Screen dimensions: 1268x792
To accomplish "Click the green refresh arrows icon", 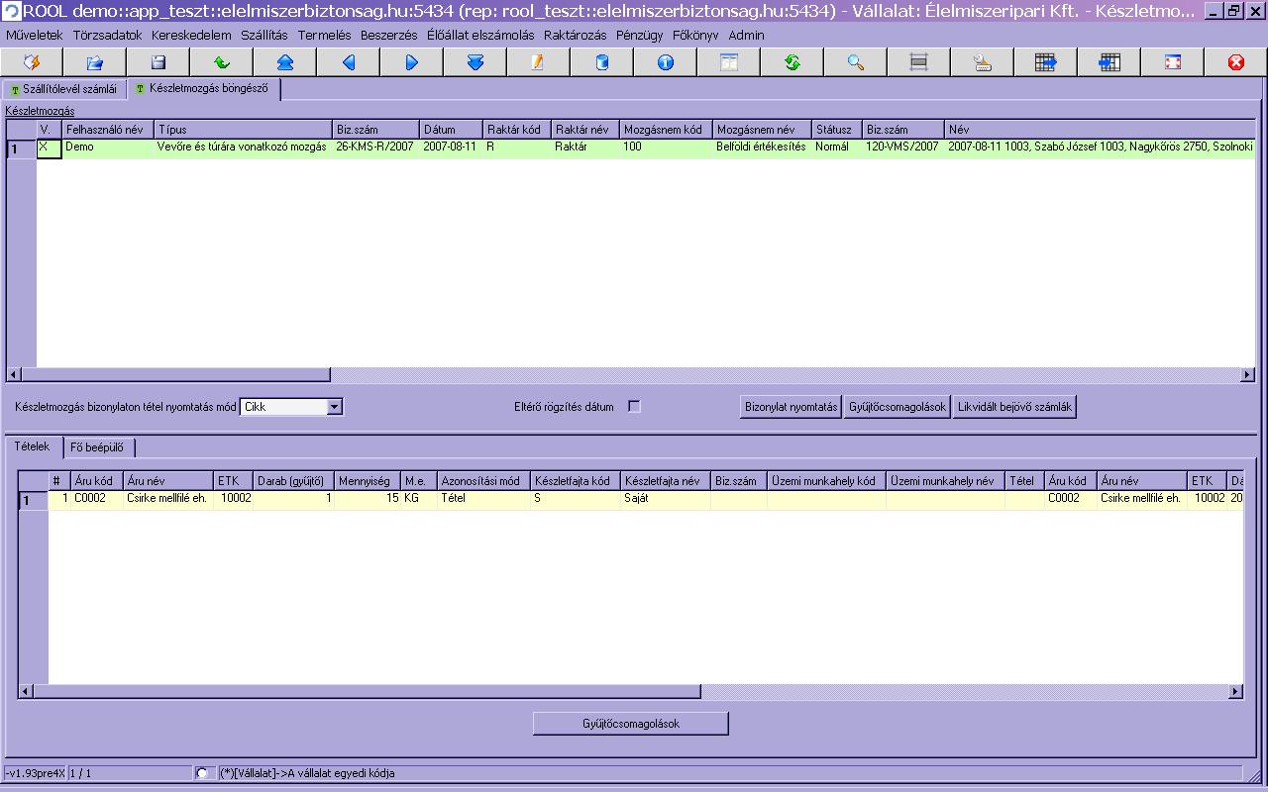I will click(792, 62).
